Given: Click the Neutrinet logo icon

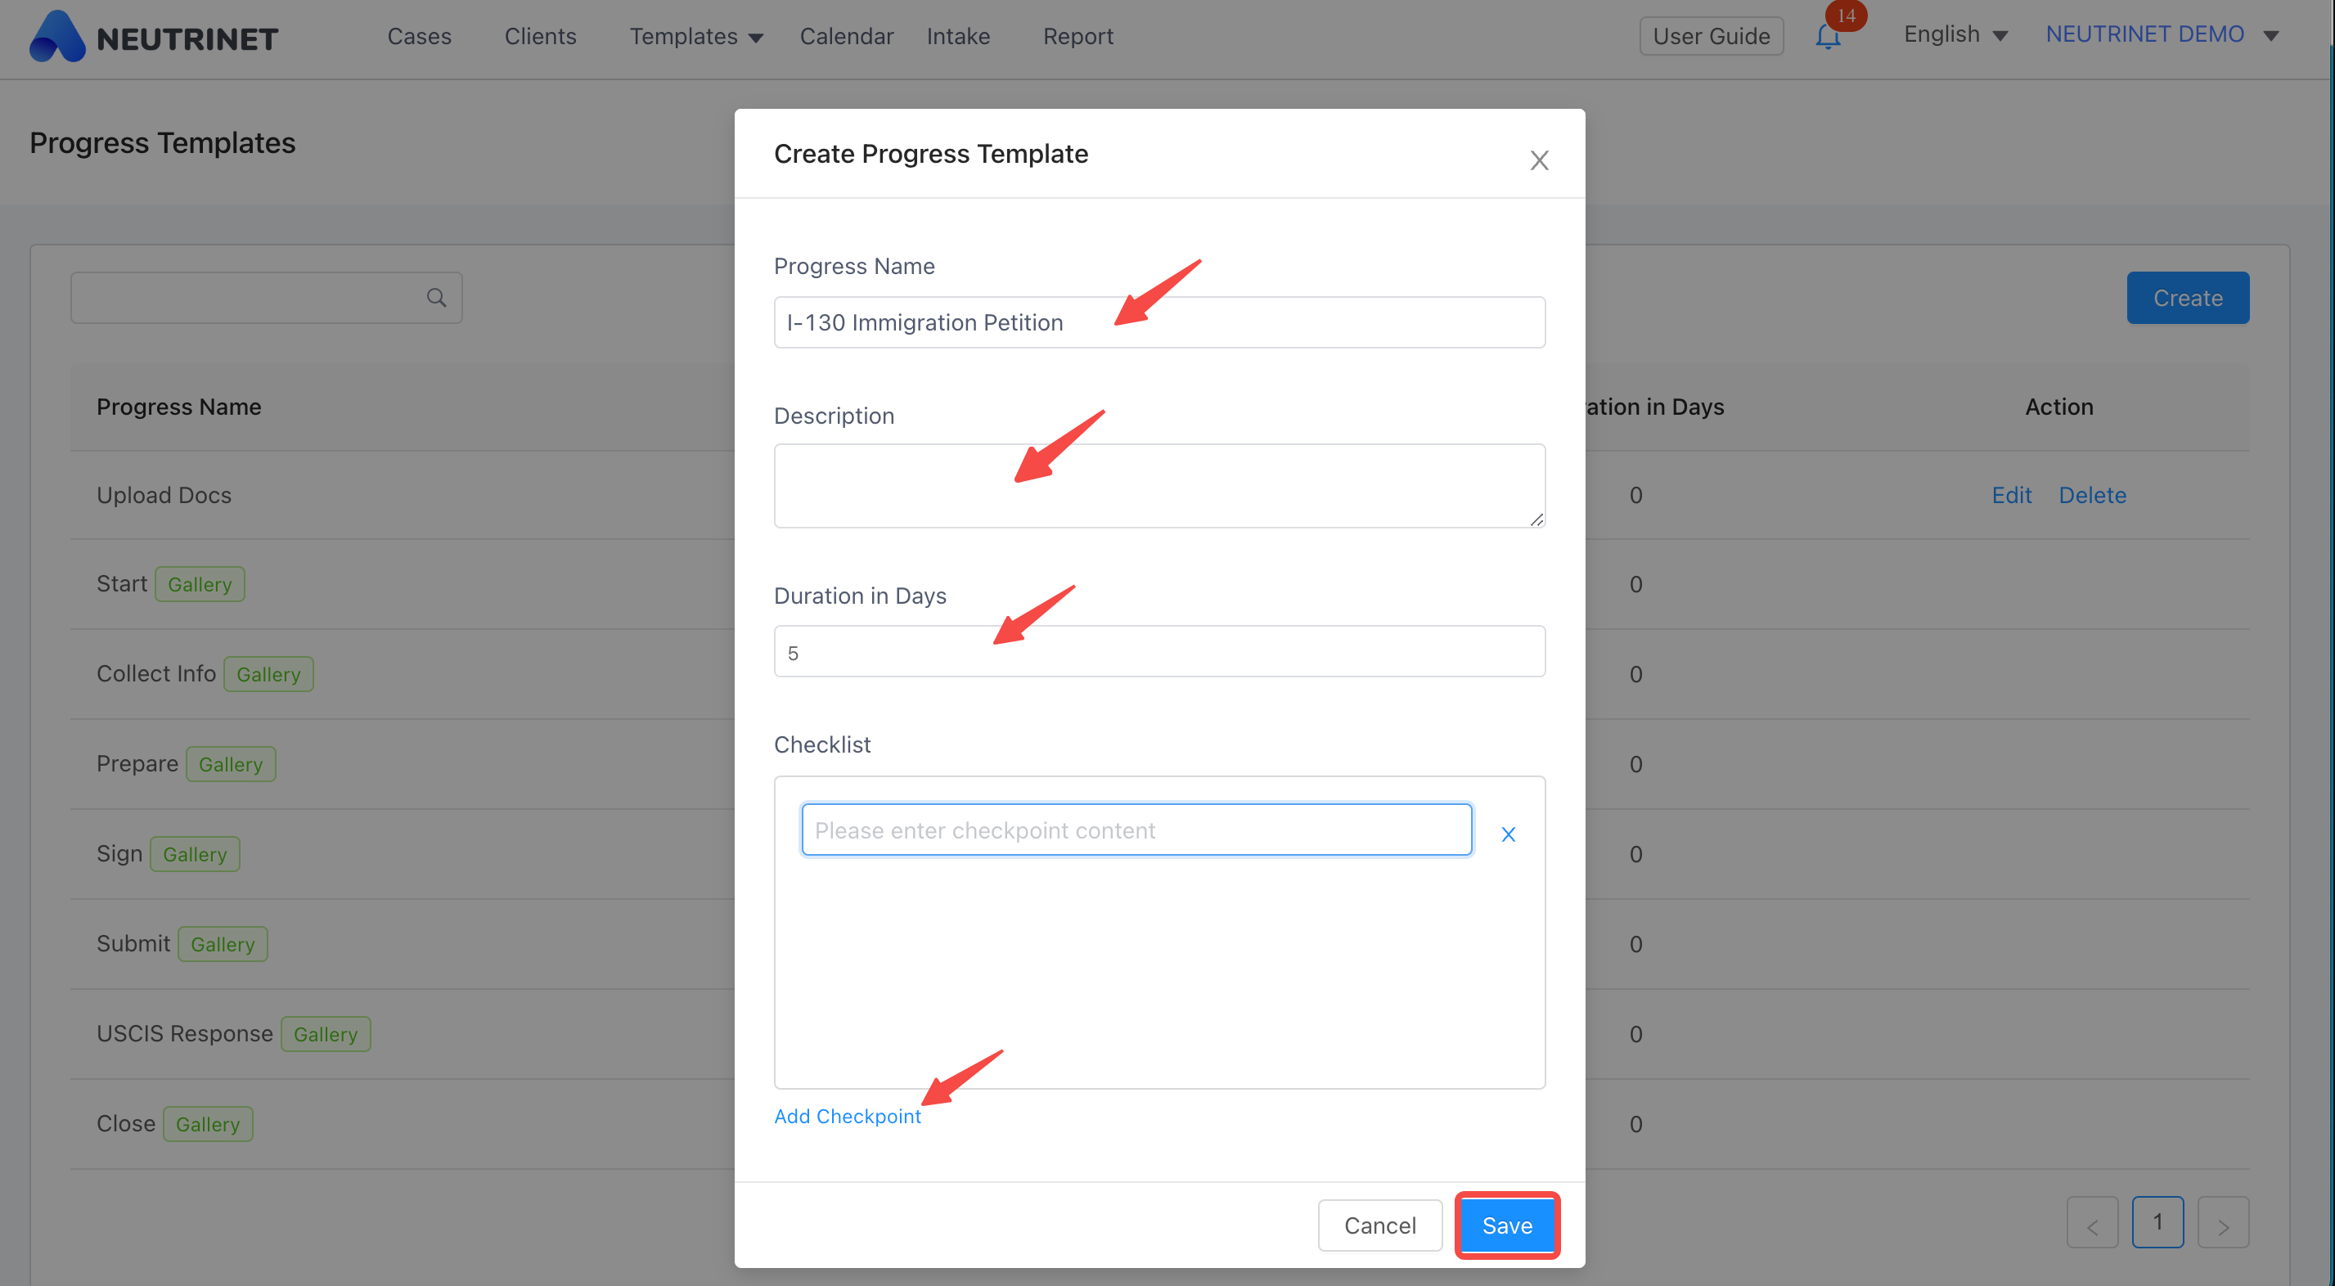Looking at the screenshot, I should (57, 36).
